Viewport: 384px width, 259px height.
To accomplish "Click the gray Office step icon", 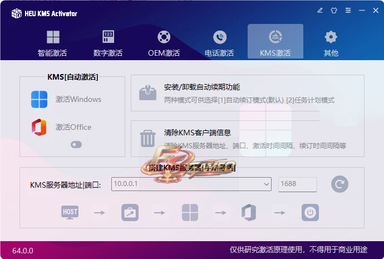I will (x=249, y=212).
